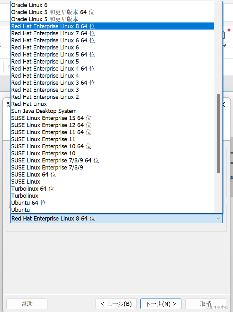Proceed with 下一步(N) button
The image size is (233, 312).
pos(161,304)
